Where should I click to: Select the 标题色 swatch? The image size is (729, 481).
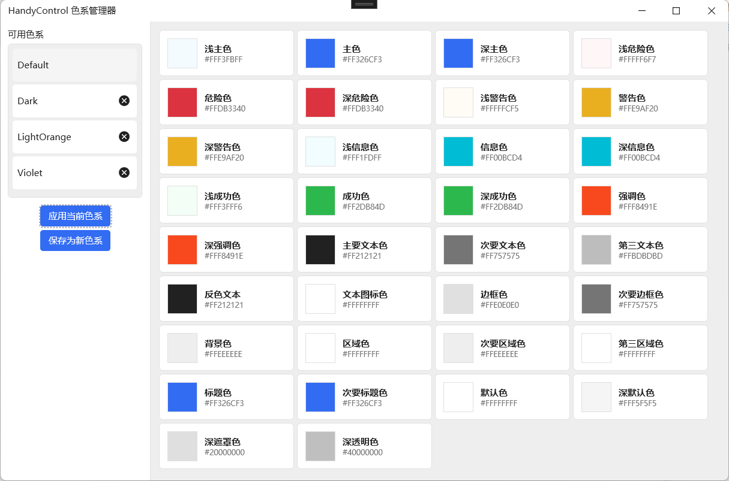pos(182,397)
